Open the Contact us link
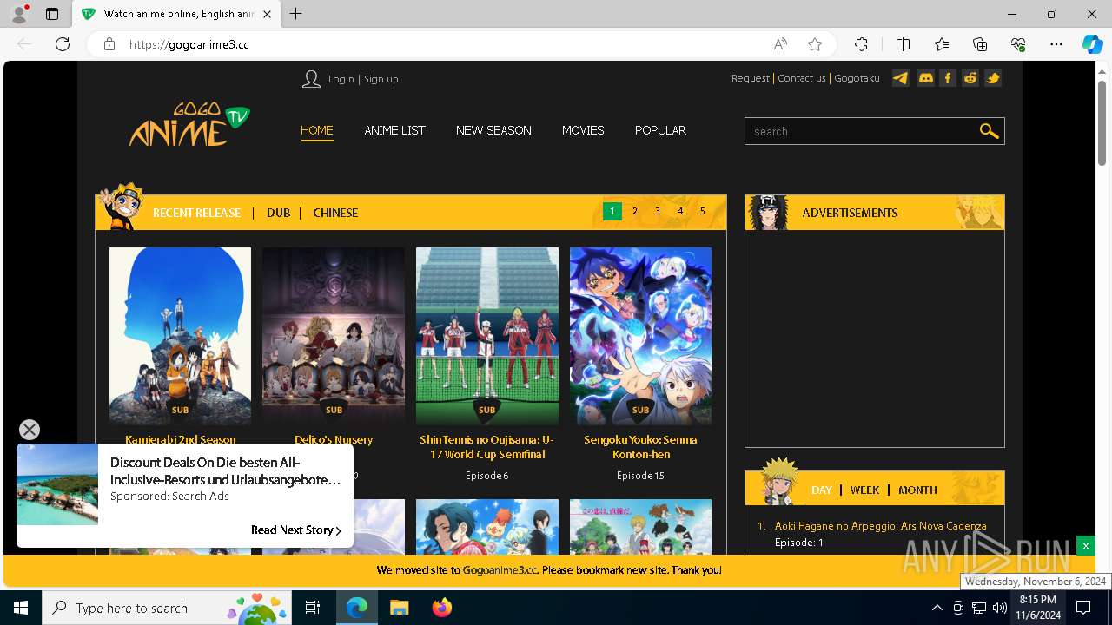Image resolution: width=1112 pixels, height=625 pixels. tap(802, 78)
